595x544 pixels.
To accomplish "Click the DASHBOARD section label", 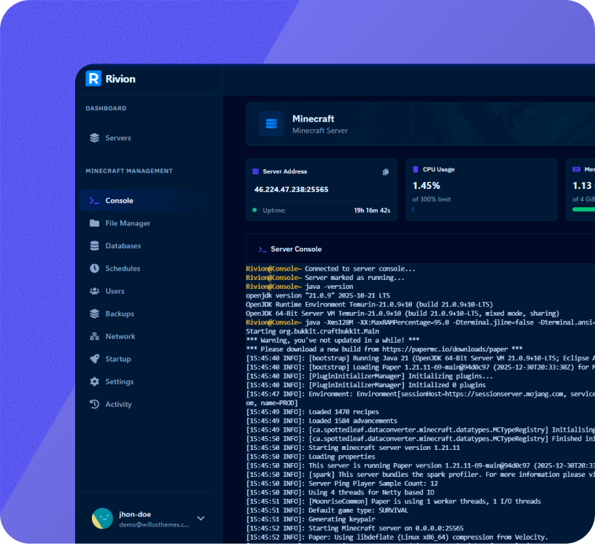I will 106,108.
